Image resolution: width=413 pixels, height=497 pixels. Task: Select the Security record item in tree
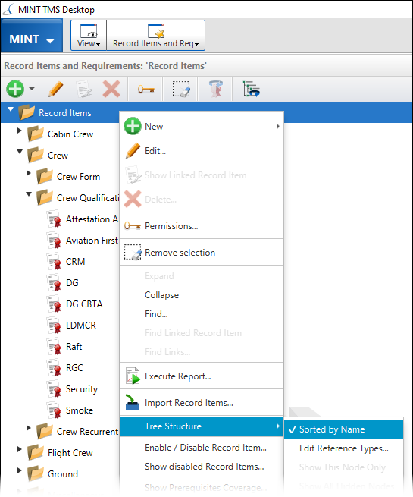tap(82, 389)
